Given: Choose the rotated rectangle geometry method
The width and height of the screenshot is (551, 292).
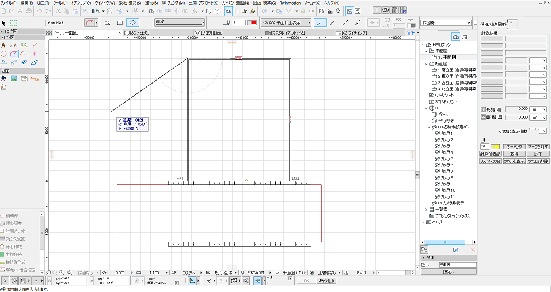Looking at the screenshot, I should (132, 22).
